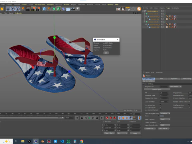Toggle Use Animation checkbox
192x144 pixels.
[x=160, y=105]
